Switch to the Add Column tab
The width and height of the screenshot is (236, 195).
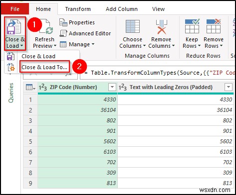[x=122, y=9]
